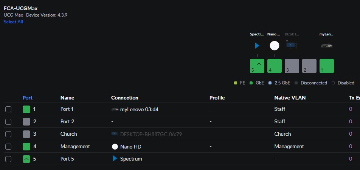Select port 4 green square in diagram
360x170 pixels.
(x=275, y=66)
